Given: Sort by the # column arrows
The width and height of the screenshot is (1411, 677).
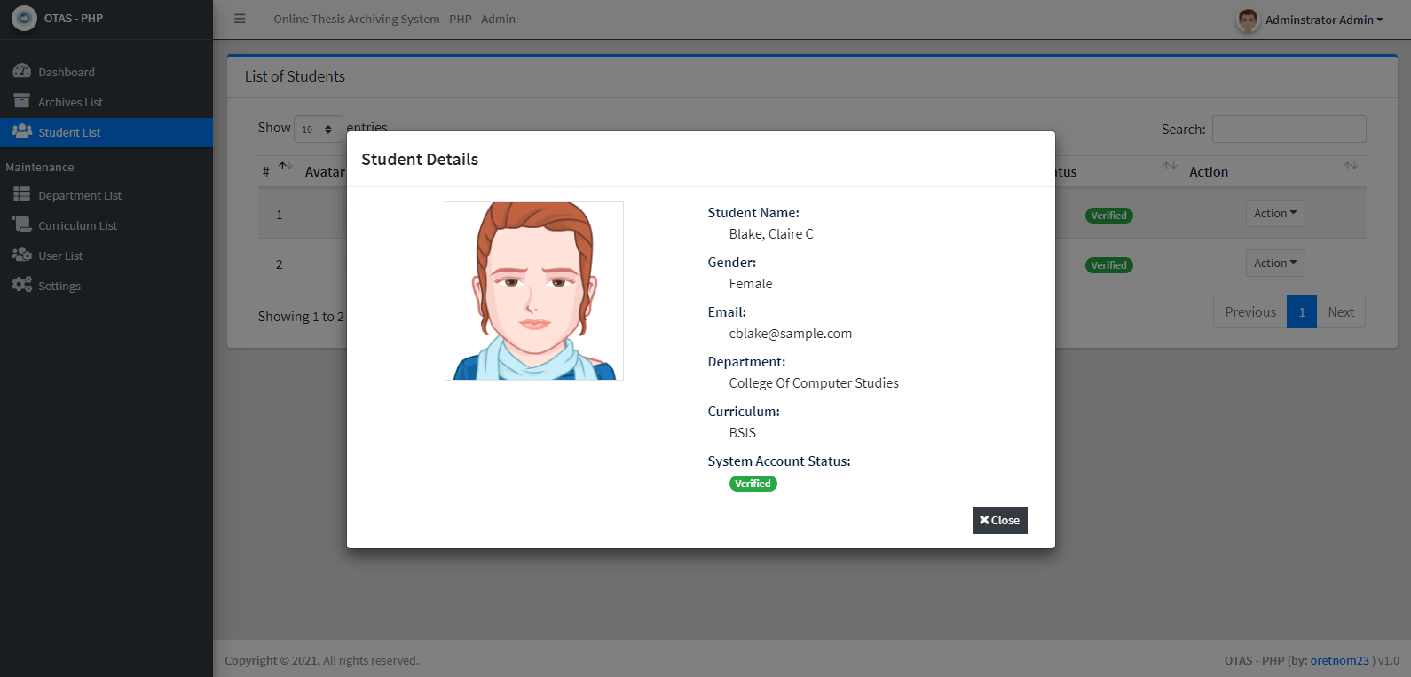Looking at the screenshot, I should pos(286,166).
